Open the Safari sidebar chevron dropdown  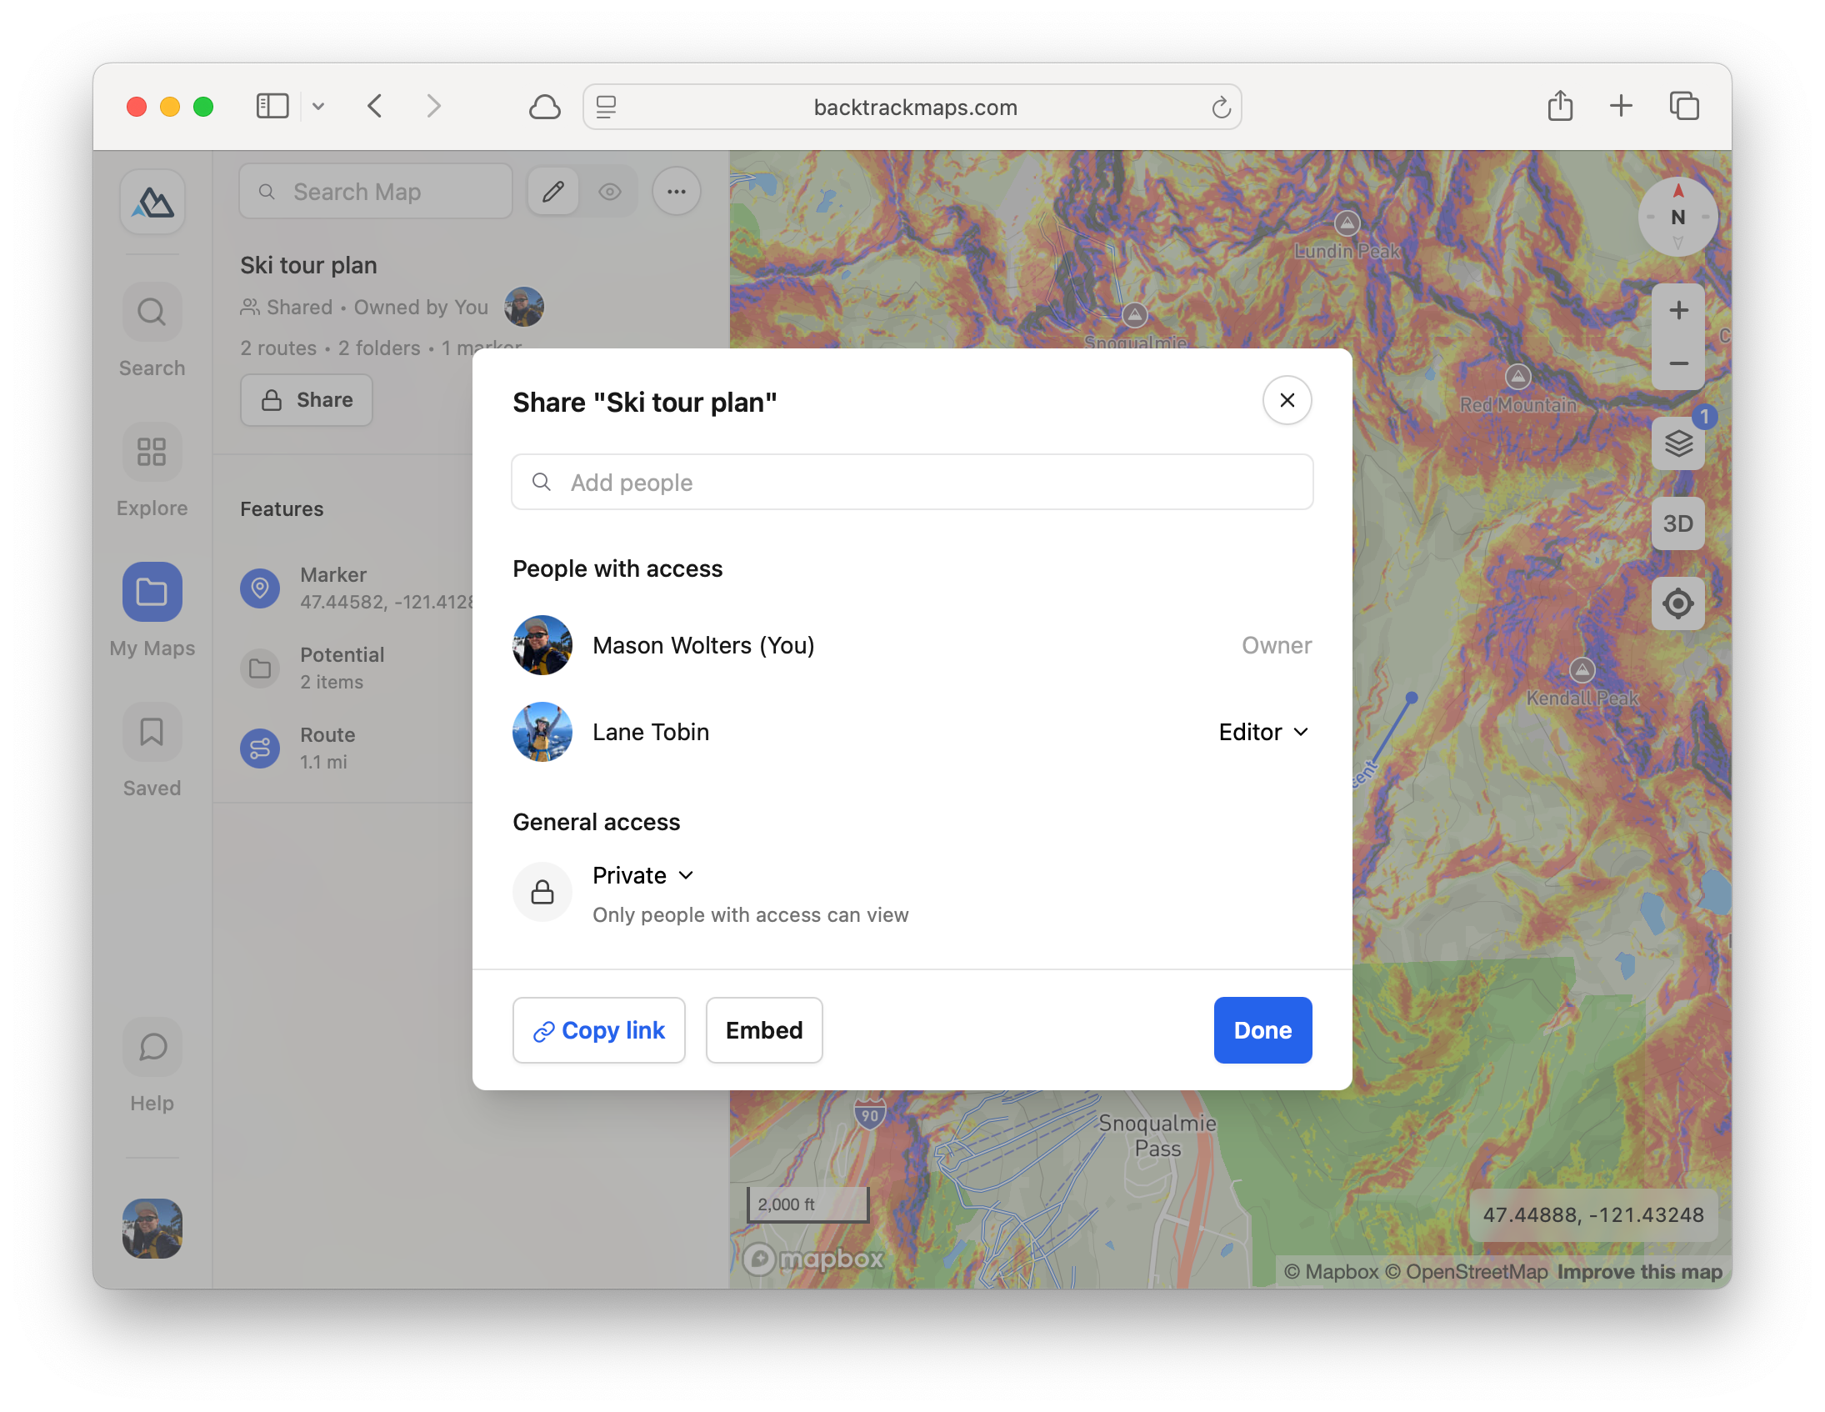coord(318,106)
